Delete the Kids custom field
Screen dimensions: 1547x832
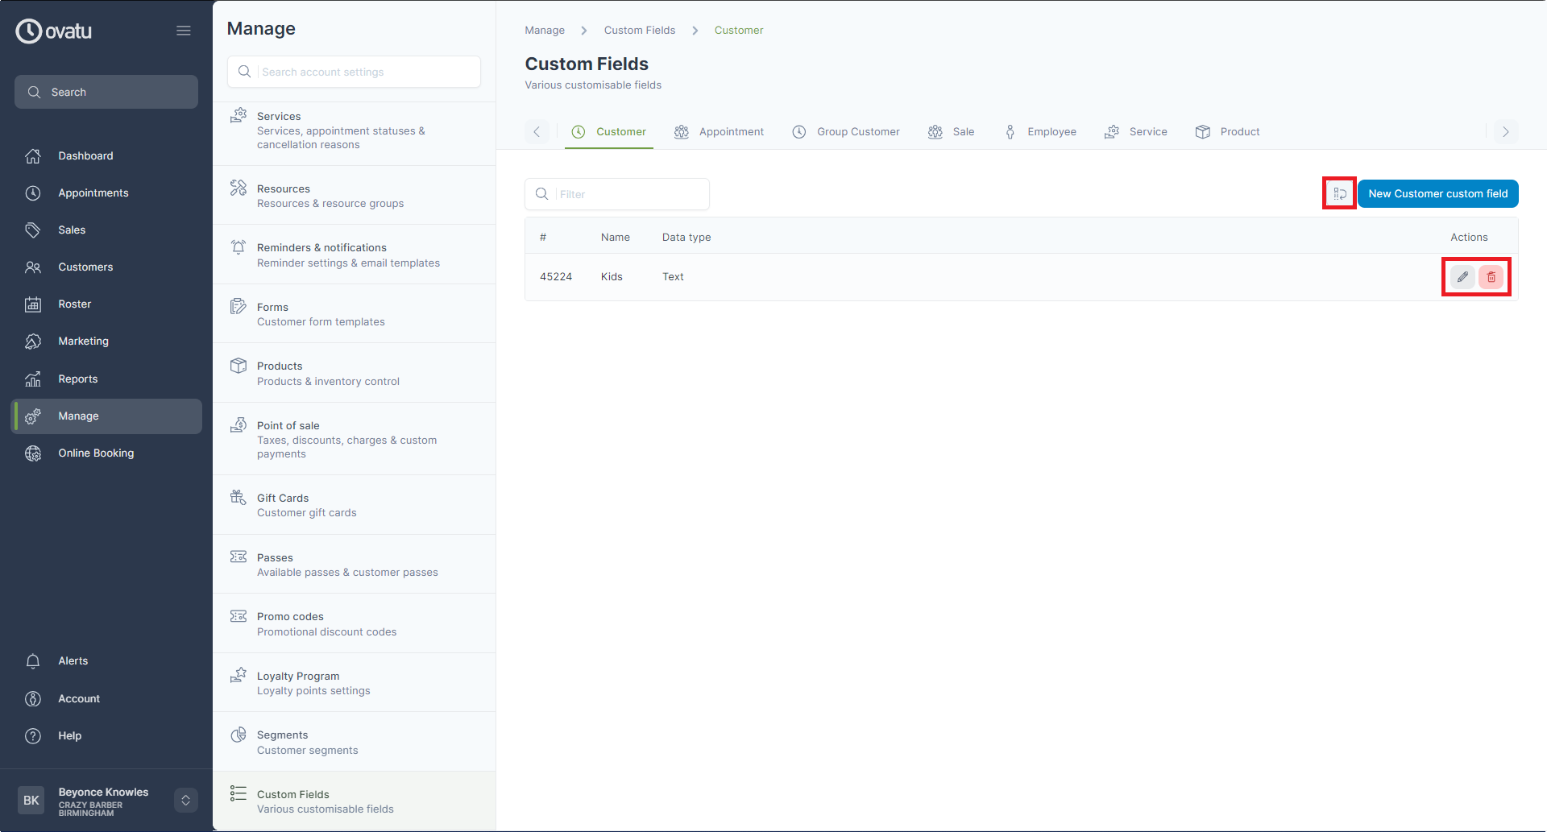[x=1491, y=276]
